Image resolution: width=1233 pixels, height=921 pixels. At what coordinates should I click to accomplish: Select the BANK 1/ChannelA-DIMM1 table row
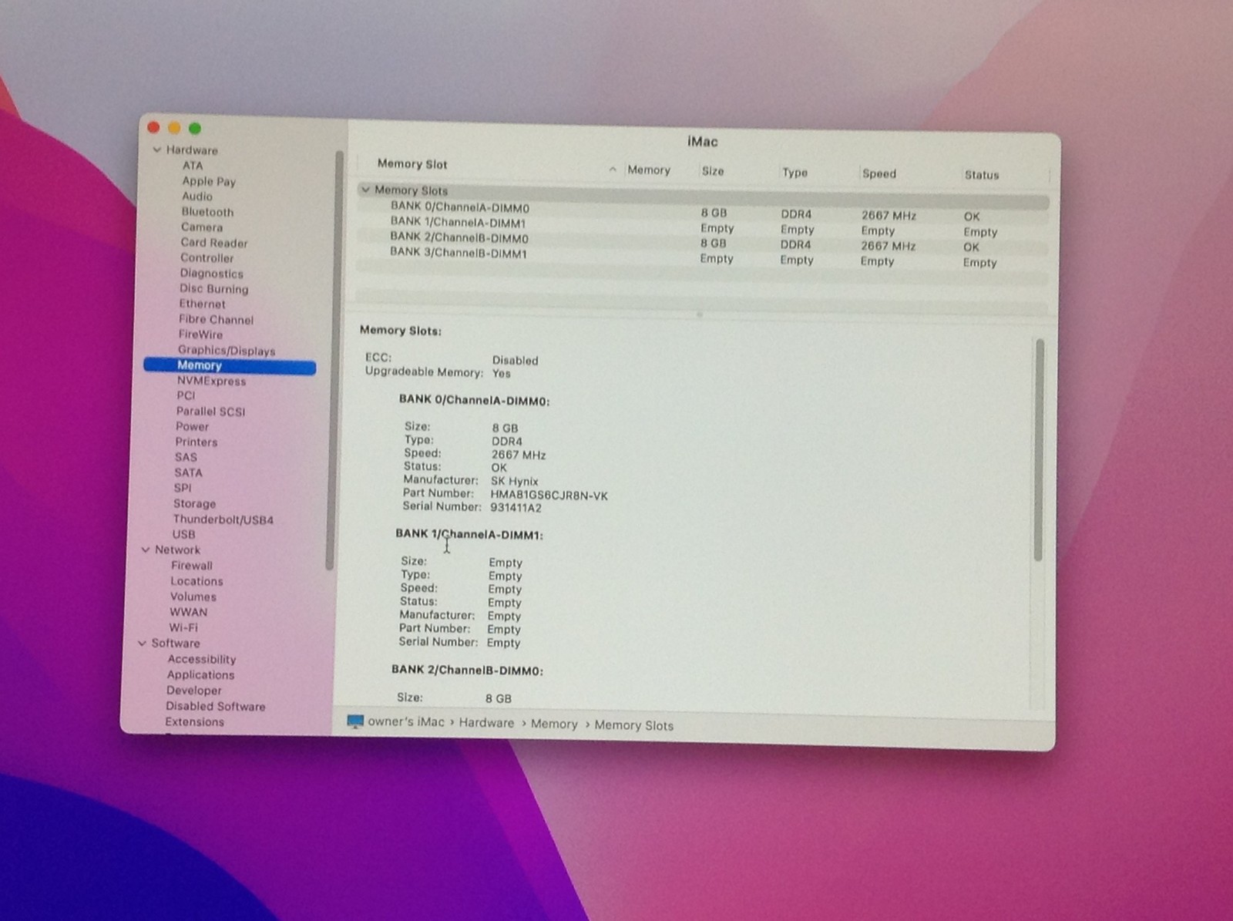703,226
